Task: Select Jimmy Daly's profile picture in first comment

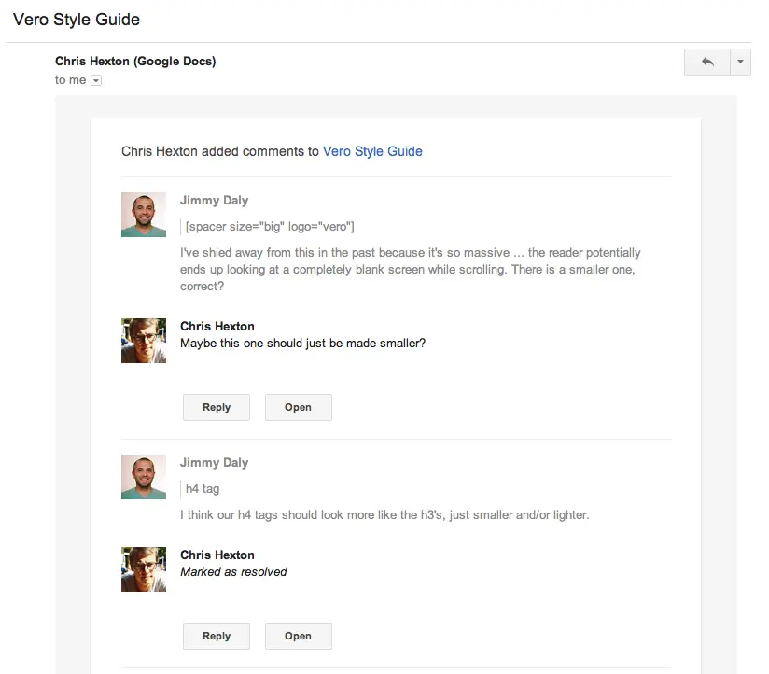Action: [x=143, y=215]
